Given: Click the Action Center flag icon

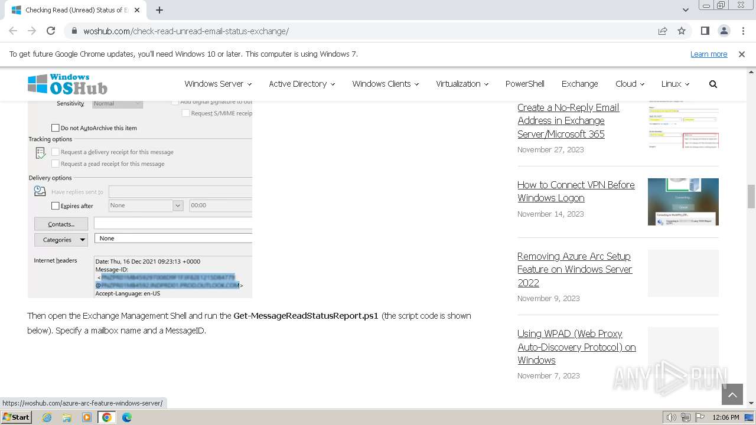Looking at the screenshot, I should (x=699, y=417).
